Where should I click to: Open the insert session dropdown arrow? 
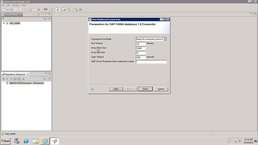point(7,79)
